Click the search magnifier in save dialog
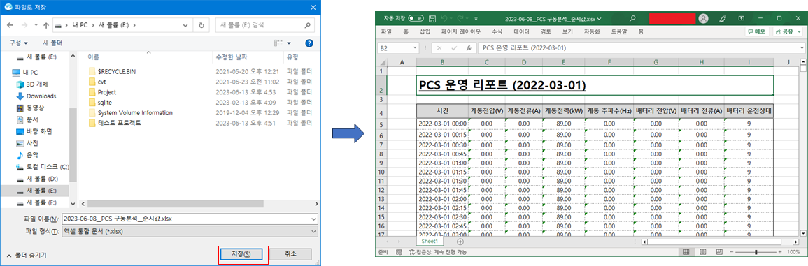Screen dimensions: 808x266 [x=307, y=24]
